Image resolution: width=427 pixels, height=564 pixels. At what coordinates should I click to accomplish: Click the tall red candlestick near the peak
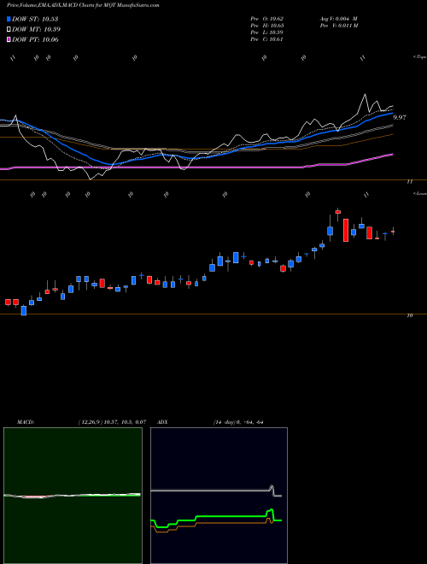346,230
